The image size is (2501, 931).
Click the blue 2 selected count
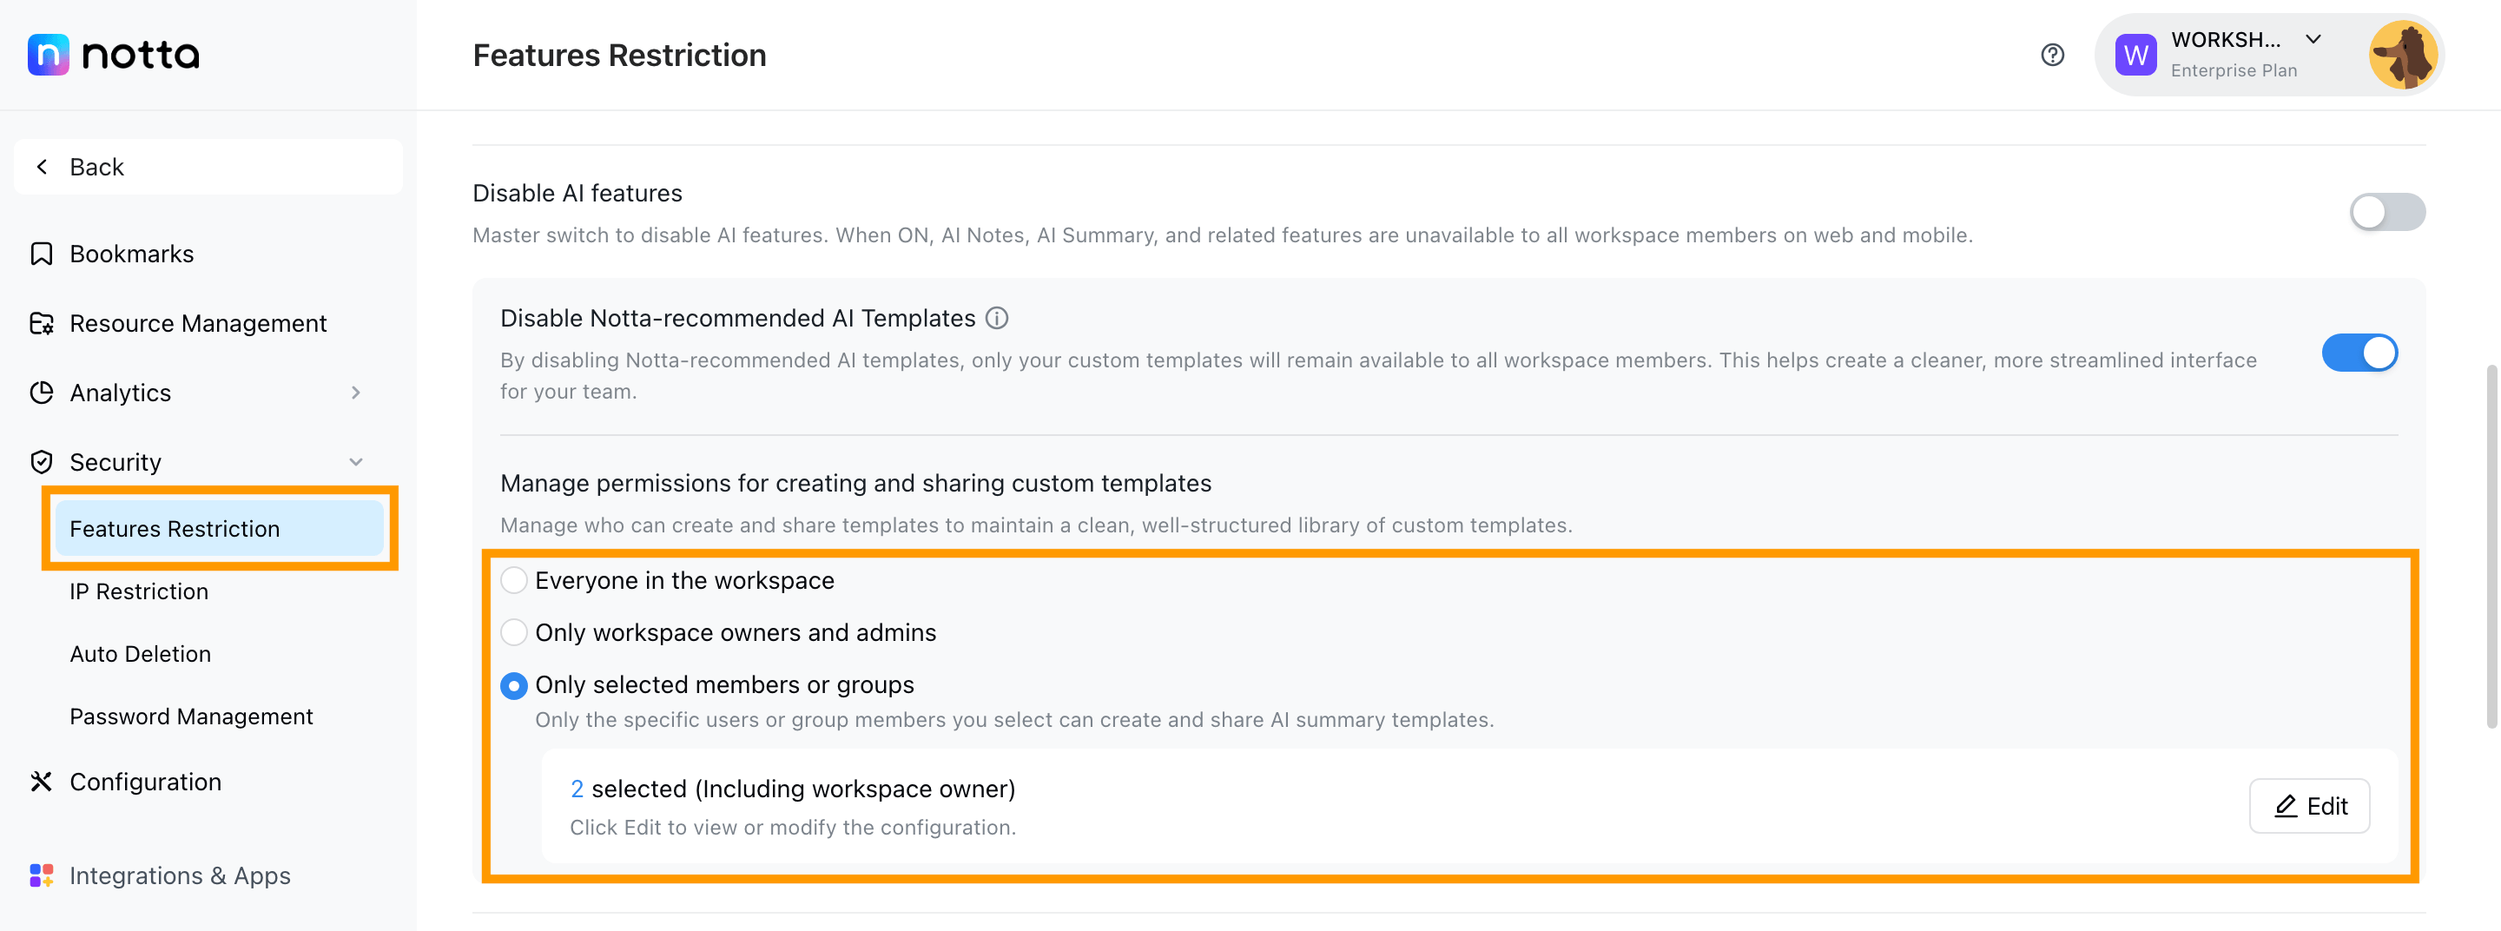(x=577, y=789)
